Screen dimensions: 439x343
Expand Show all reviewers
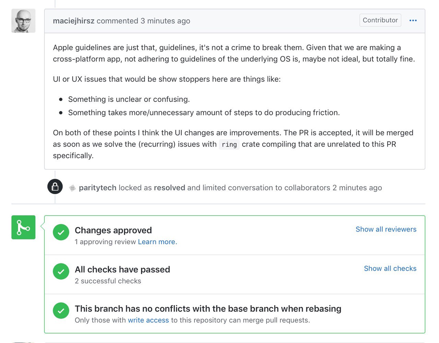coord(386,229)
